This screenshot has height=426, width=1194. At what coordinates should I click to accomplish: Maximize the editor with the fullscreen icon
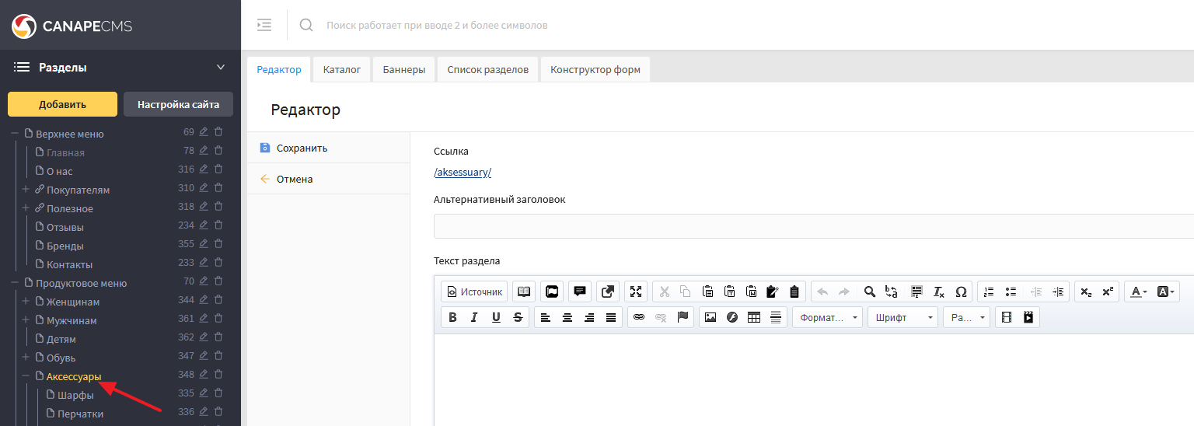pyautogui.click(x=636, y=292)
